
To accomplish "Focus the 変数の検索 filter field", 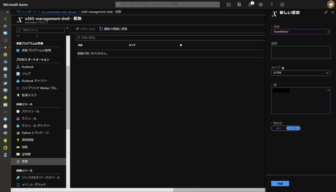I will click(x=171, y=38).
